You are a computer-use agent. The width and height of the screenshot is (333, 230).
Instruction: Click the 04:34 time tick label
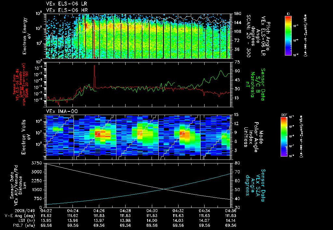204,211
